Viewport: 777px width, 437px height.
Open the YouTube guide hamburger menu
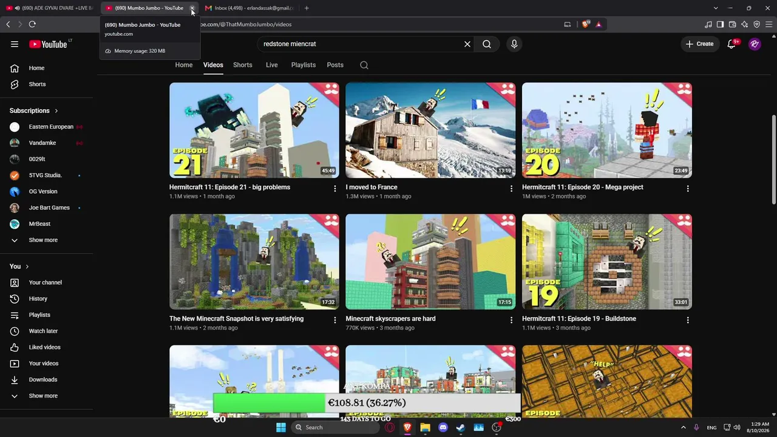click(15, 44)
